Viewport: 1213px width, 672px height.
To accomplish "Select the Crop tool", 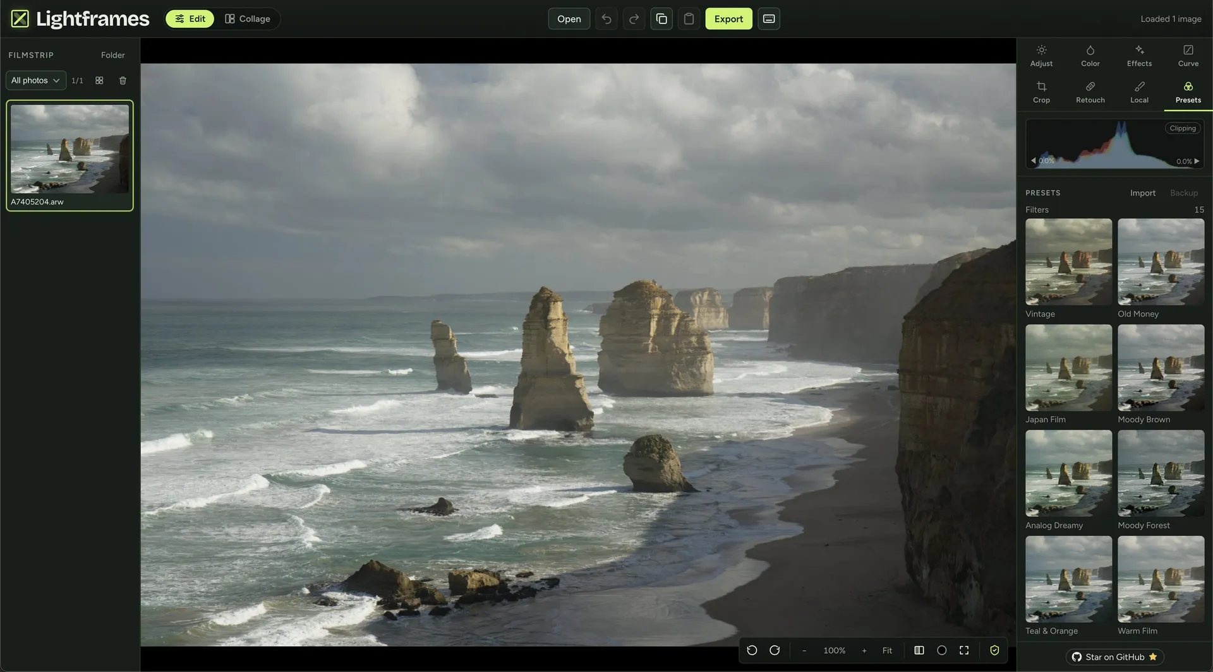I will [1041, 92].
